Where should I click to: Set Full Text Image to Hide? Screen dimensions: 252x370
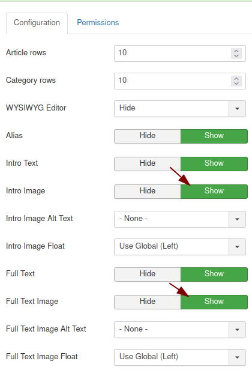click(x=148, y=302)
